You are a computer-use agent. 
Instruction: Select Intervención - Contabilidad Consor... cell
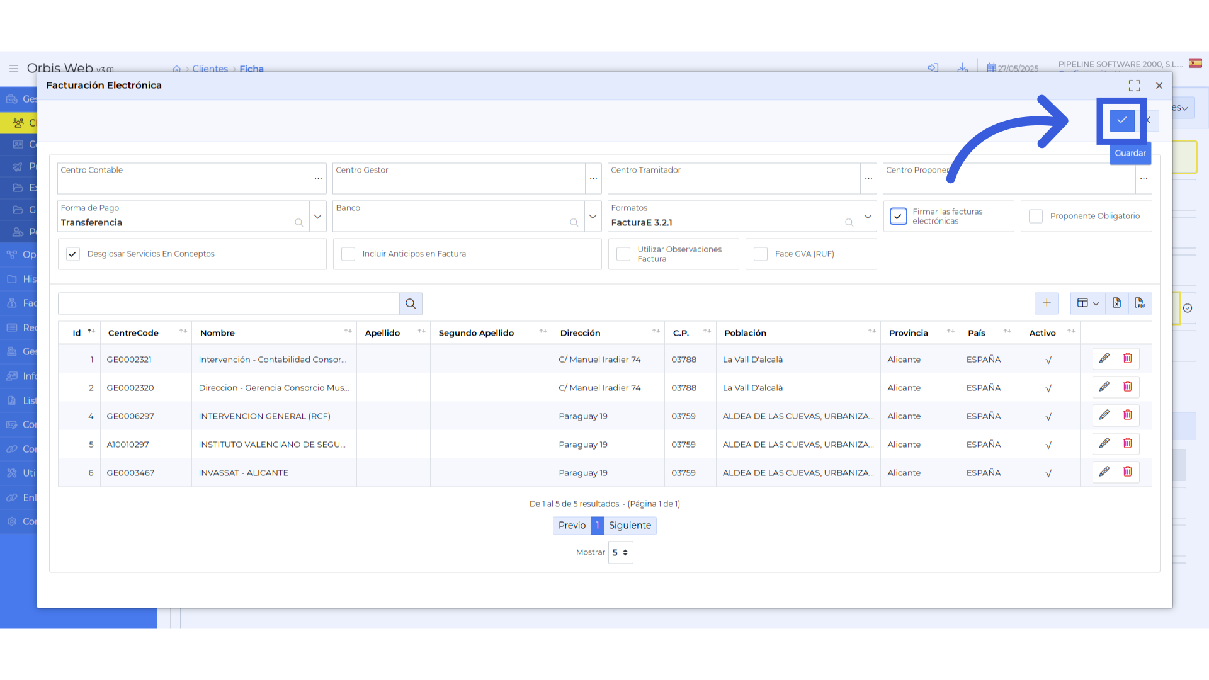[274, 360]
